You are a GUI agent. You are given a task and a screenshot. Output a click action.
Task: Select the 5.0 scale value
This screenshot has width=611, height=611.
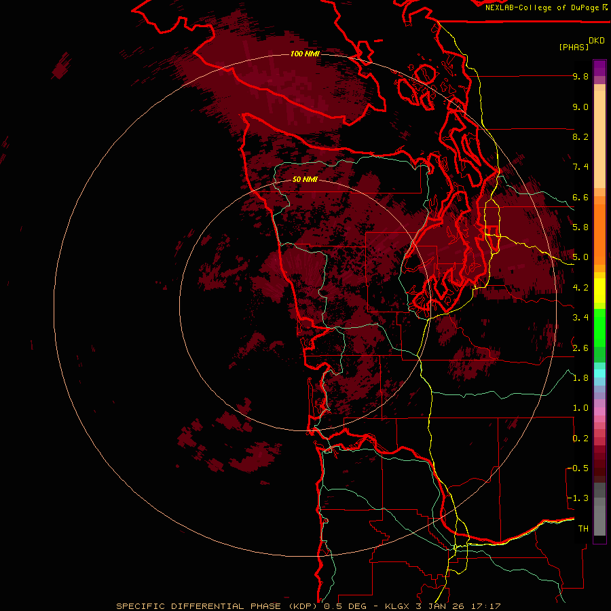click(580, 257)
